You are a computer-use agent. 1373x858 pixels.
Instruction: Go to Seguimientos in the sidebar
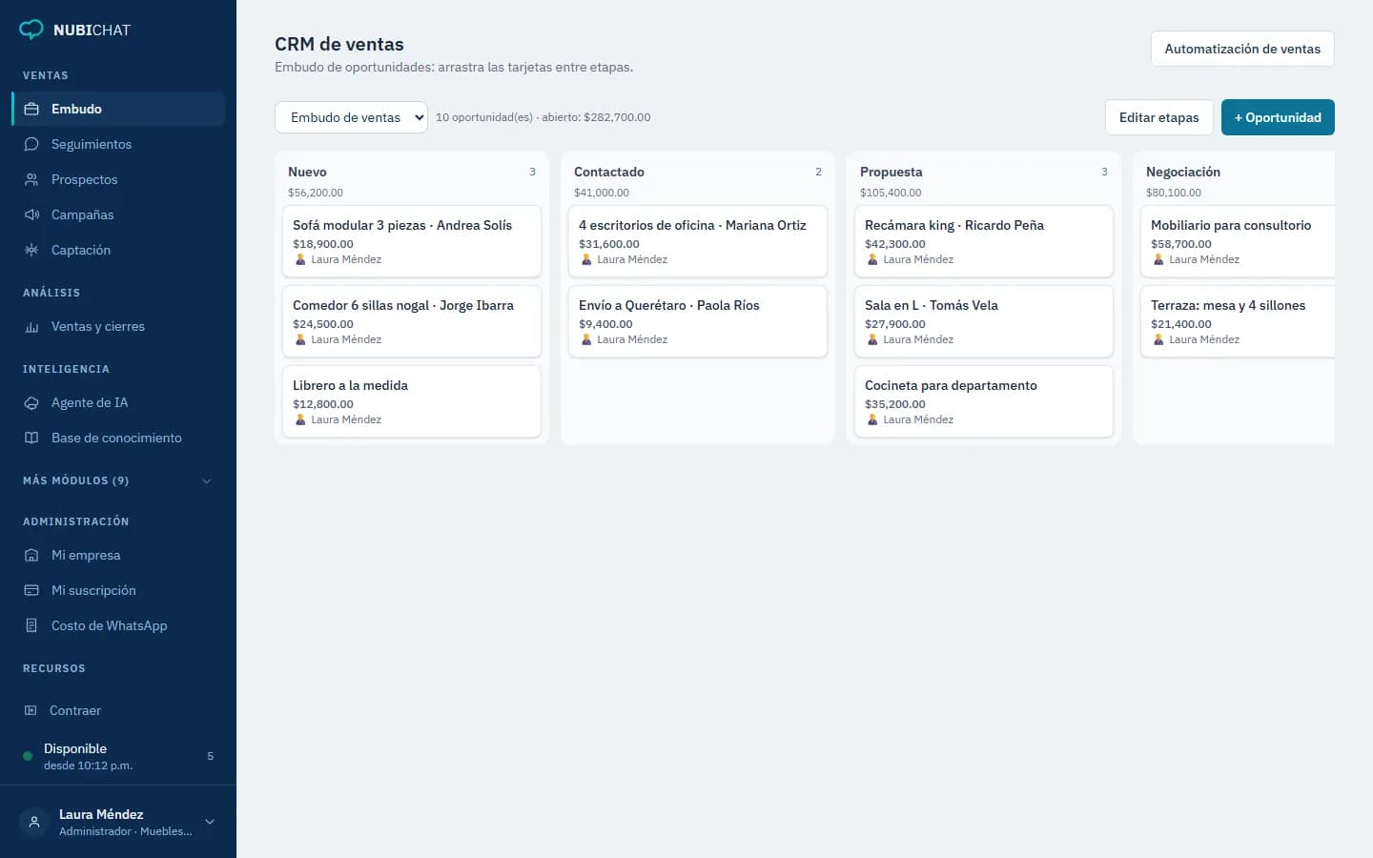point(118,144)
